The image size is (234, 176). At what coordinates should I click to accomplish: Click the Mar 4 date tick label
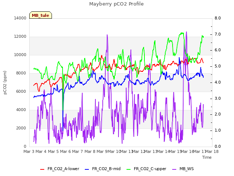[x=41, y=151]
